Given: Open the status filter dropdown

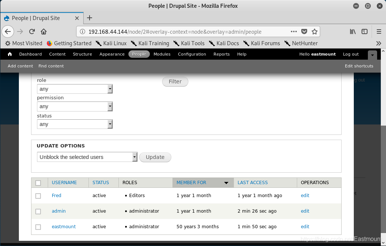Looking at the screenshot, I should (75, 124).
